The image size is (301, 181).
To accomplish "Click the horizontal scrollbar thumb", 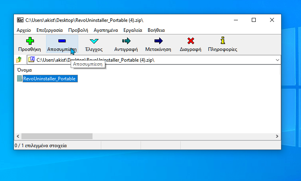I will [x=57, y=136].
